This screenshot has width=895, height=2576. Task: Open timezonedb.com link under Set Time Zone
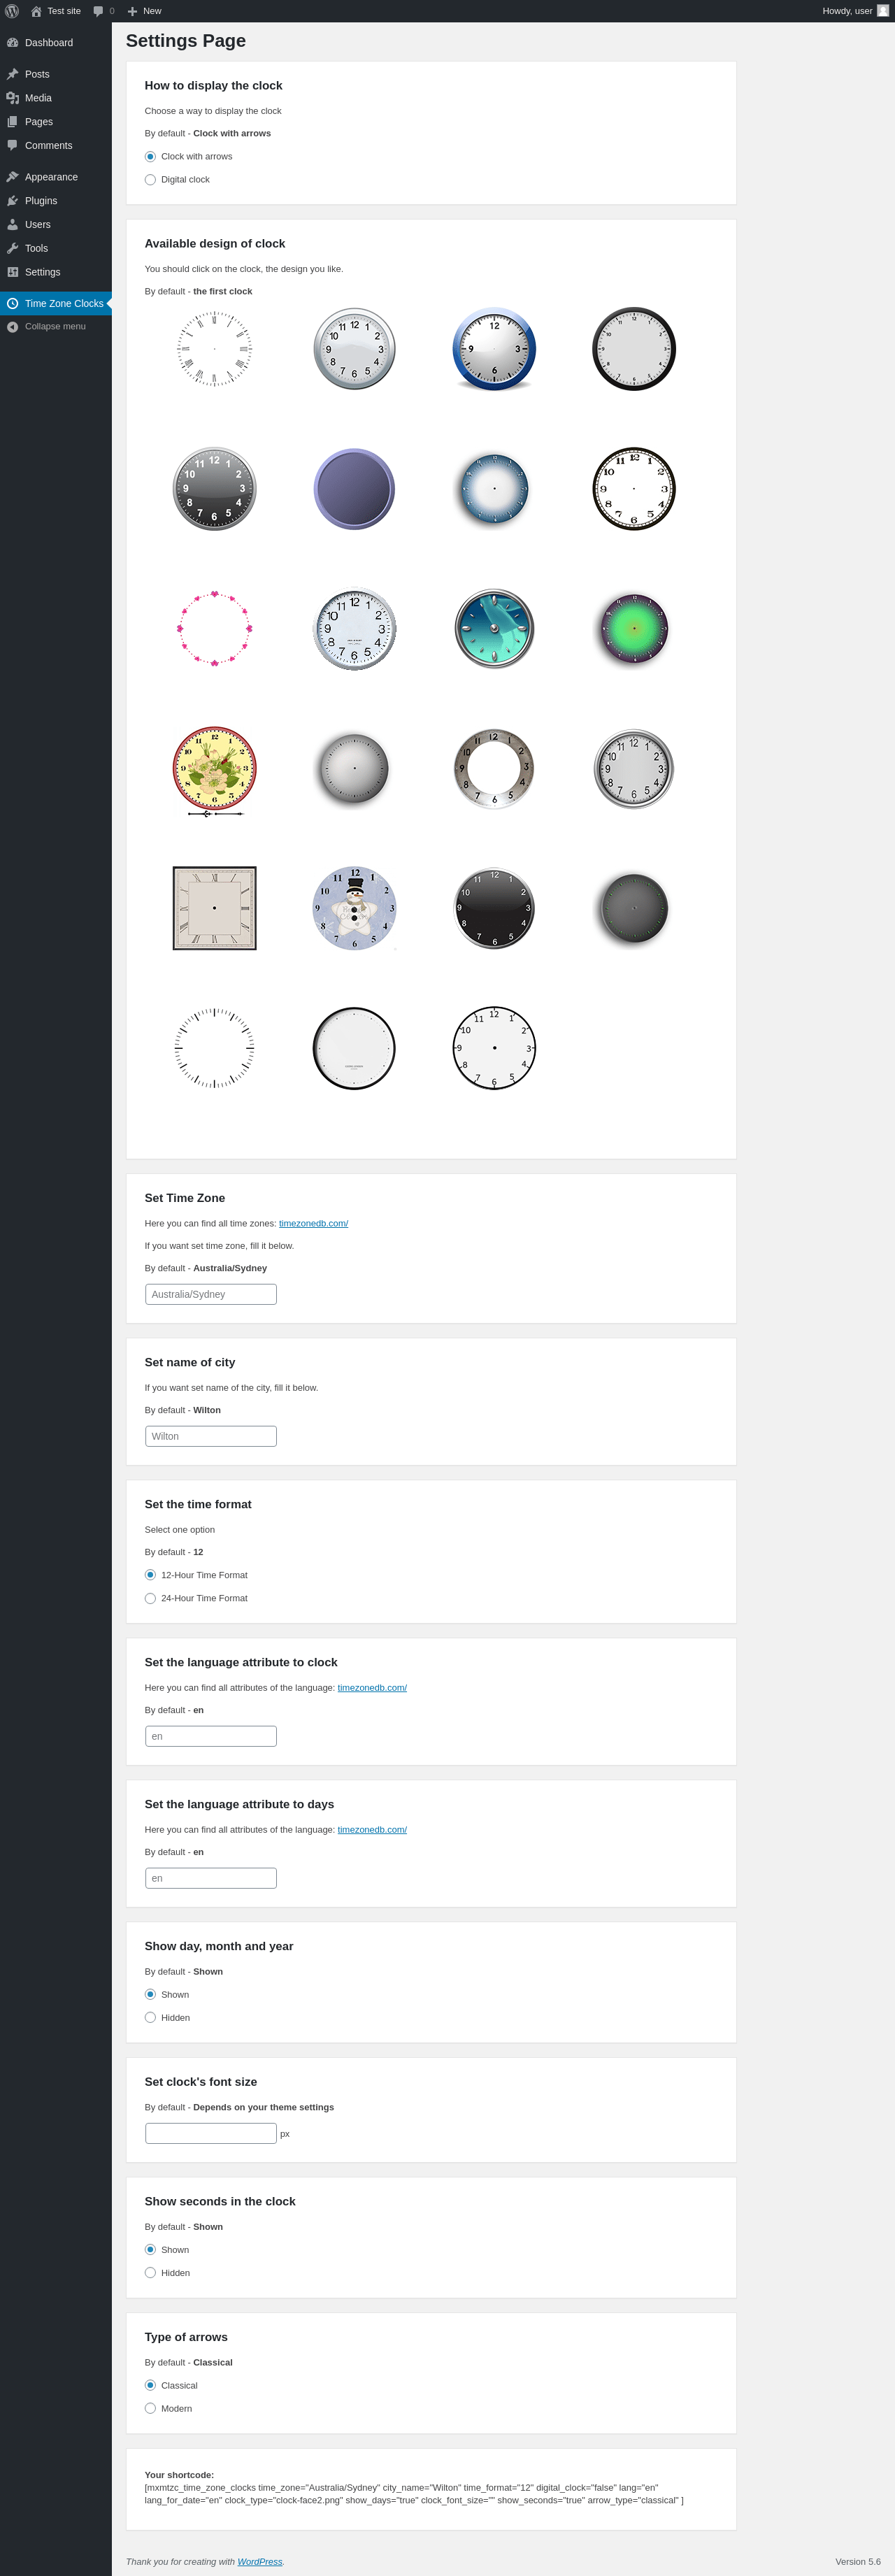pyautogui.click(x=313, y=1223)
